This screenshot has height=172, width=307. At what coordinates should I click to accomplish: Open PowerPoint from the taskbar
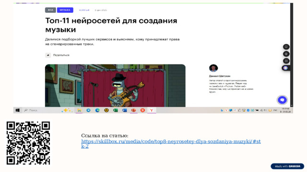click(x=133, y=110)
